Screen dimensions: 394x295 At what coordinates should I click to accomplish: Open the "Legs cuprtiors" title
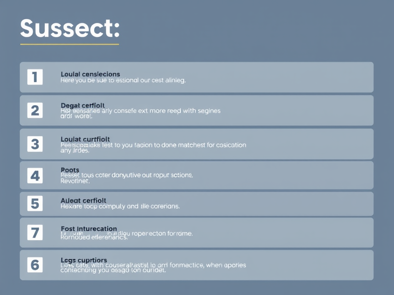point(84,260)
